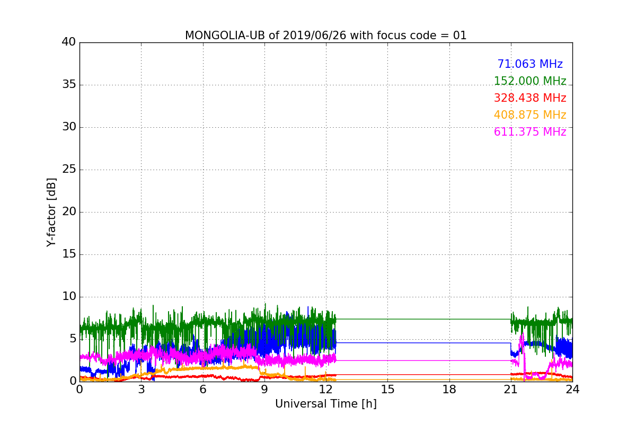Click the chart title mentioning MONGOLIA-UB
The width and height of the screenshot is (636, 424).
(x=325, y=36)
